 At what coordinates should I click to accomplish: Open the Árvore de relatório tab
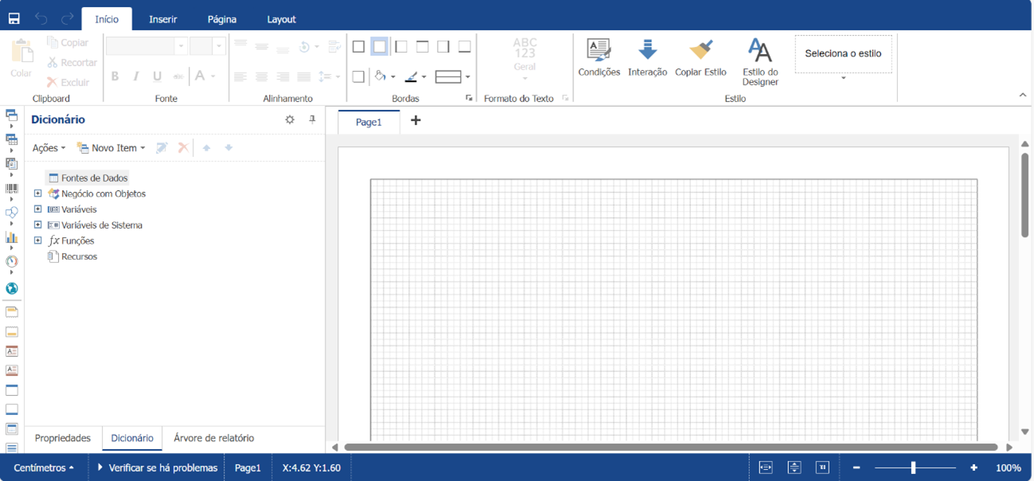click(214, 438)
